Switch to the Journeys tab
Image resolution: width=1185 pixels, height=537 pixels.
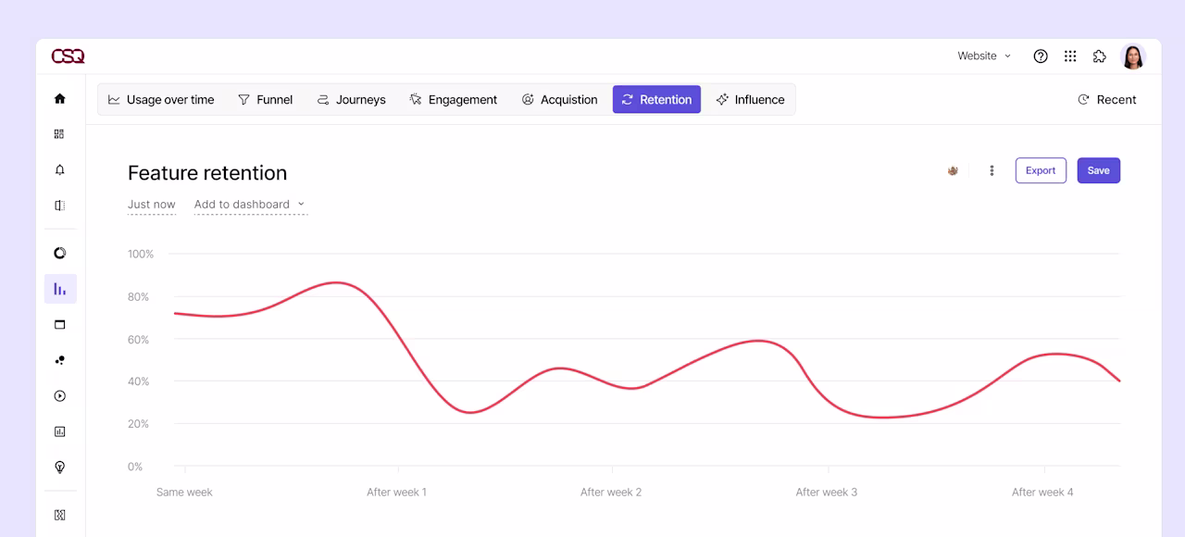point(351,100)
